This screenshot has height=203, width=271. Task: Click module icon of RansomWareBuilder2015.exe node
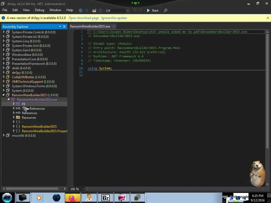13,99
